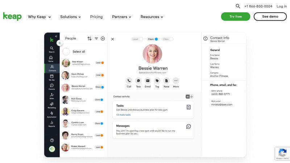Open the Partners navigation menu
290x163 pixels.
click(x=121, y=17)
